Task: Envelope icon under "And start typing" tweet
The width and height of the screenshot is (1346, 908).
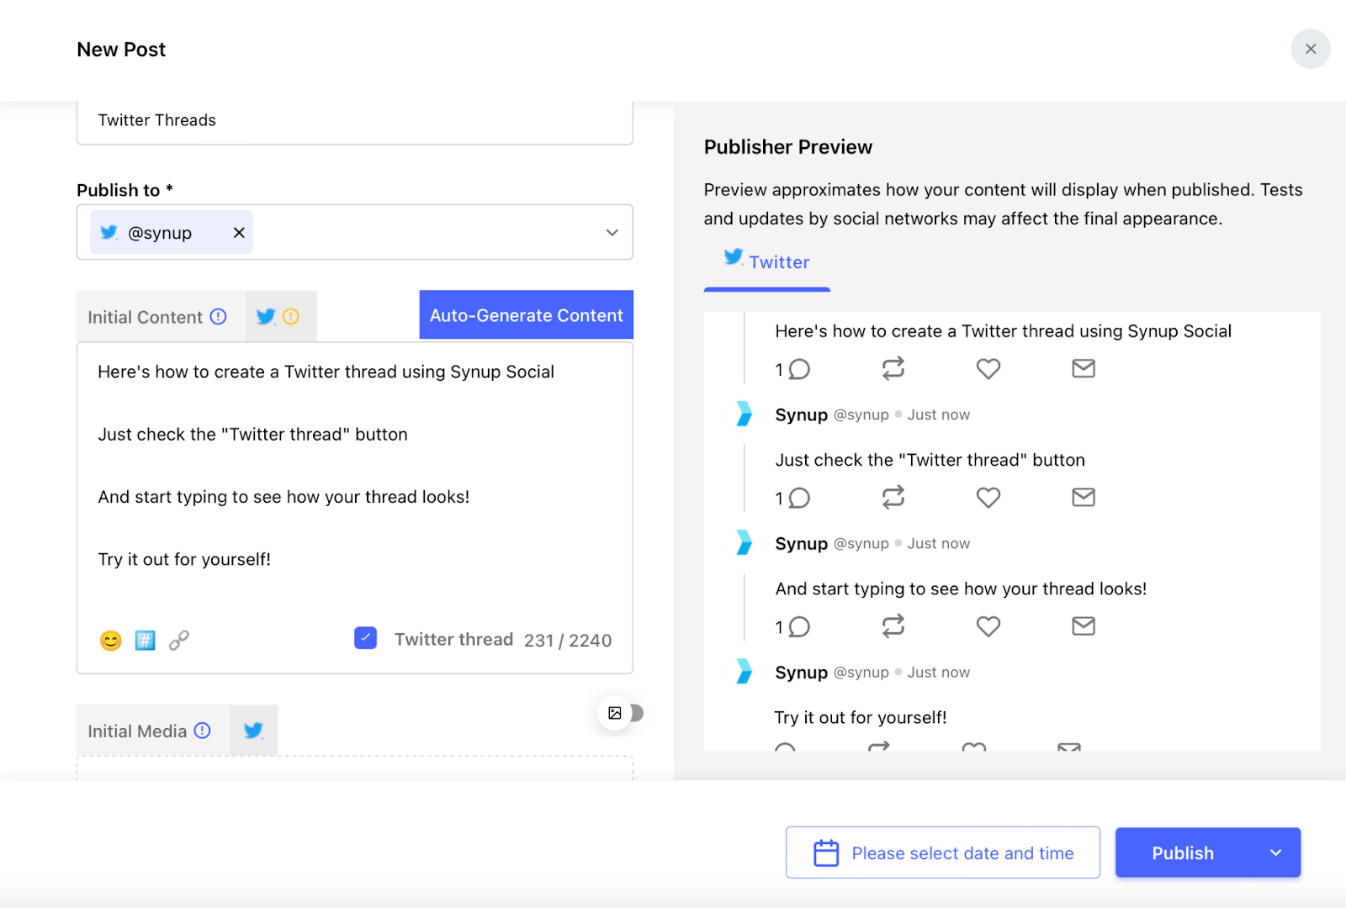Action: click(x=1084, y=626)
